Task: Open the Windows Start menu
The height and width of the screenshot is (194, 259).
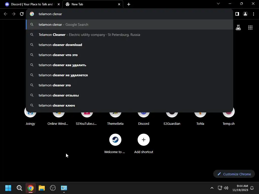Action: (x=8, y=188)
